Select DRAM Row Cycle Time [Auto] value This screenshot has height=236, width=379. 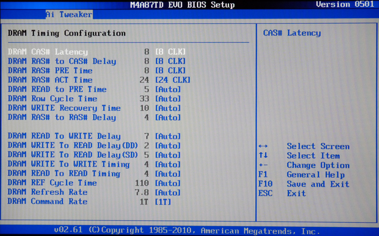tap(168, 99)
